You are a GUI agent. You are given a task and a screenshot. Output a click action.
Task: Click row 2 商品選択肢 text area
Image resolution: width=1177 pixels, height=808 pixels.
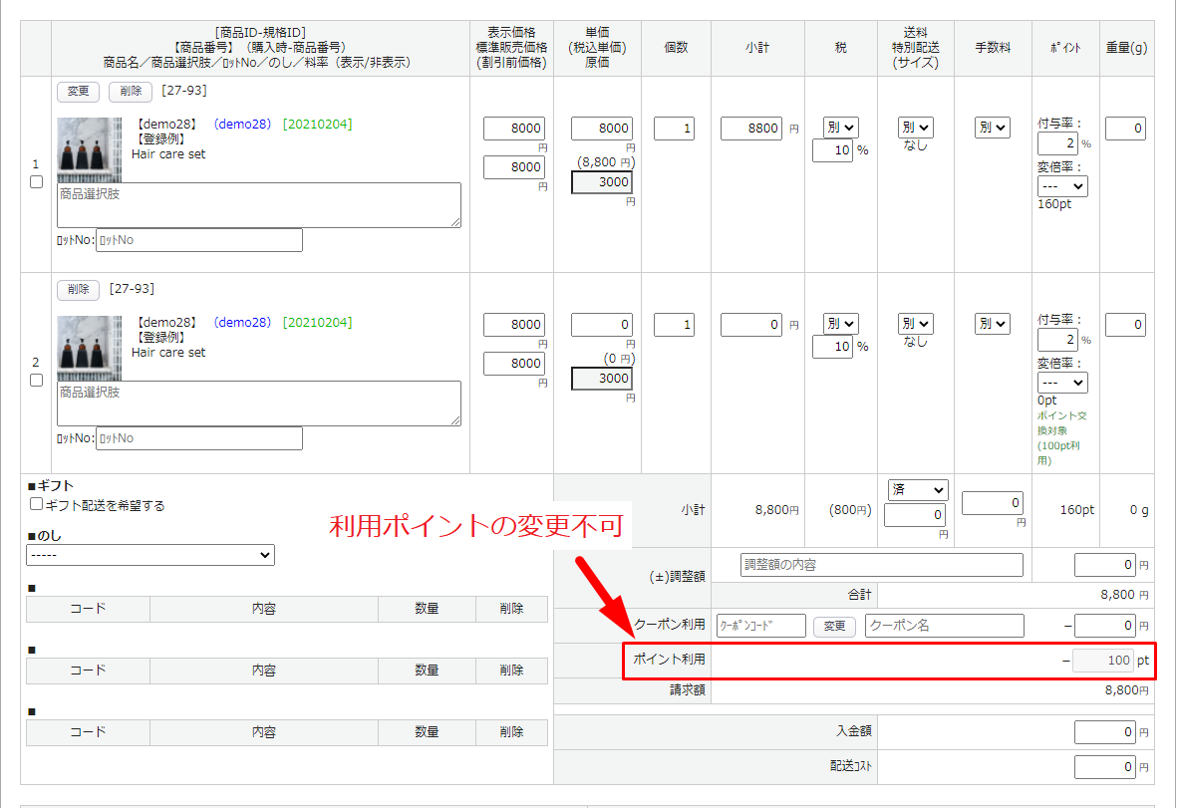point(258,404)
